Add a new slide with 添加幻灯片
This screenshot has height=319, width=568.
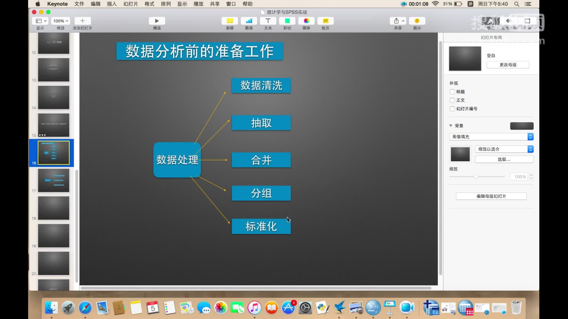click(x=82, y=21)
